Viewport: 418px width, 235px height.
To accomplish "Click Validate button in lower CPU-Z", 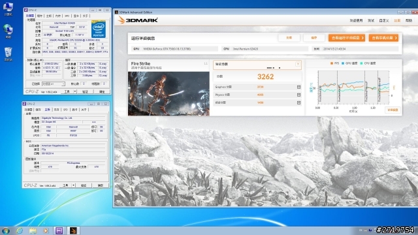I will 84,185.
